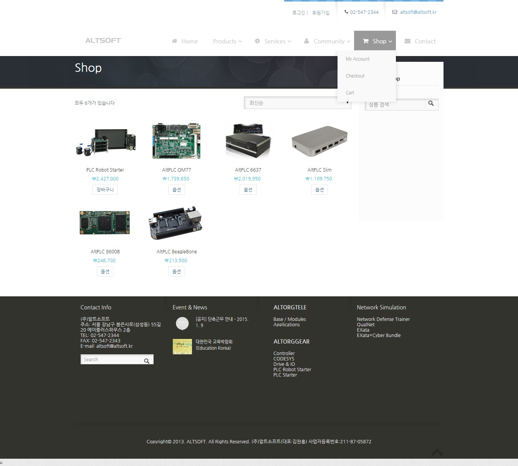Image resolution: width=518 pixels, height=466 pixels.
Task: Click the gear icon beside Services
Action: click(x=257, y=41)
